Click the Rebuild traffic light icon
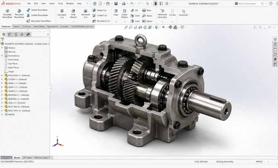278x168 pixels. tap(155, 3)
